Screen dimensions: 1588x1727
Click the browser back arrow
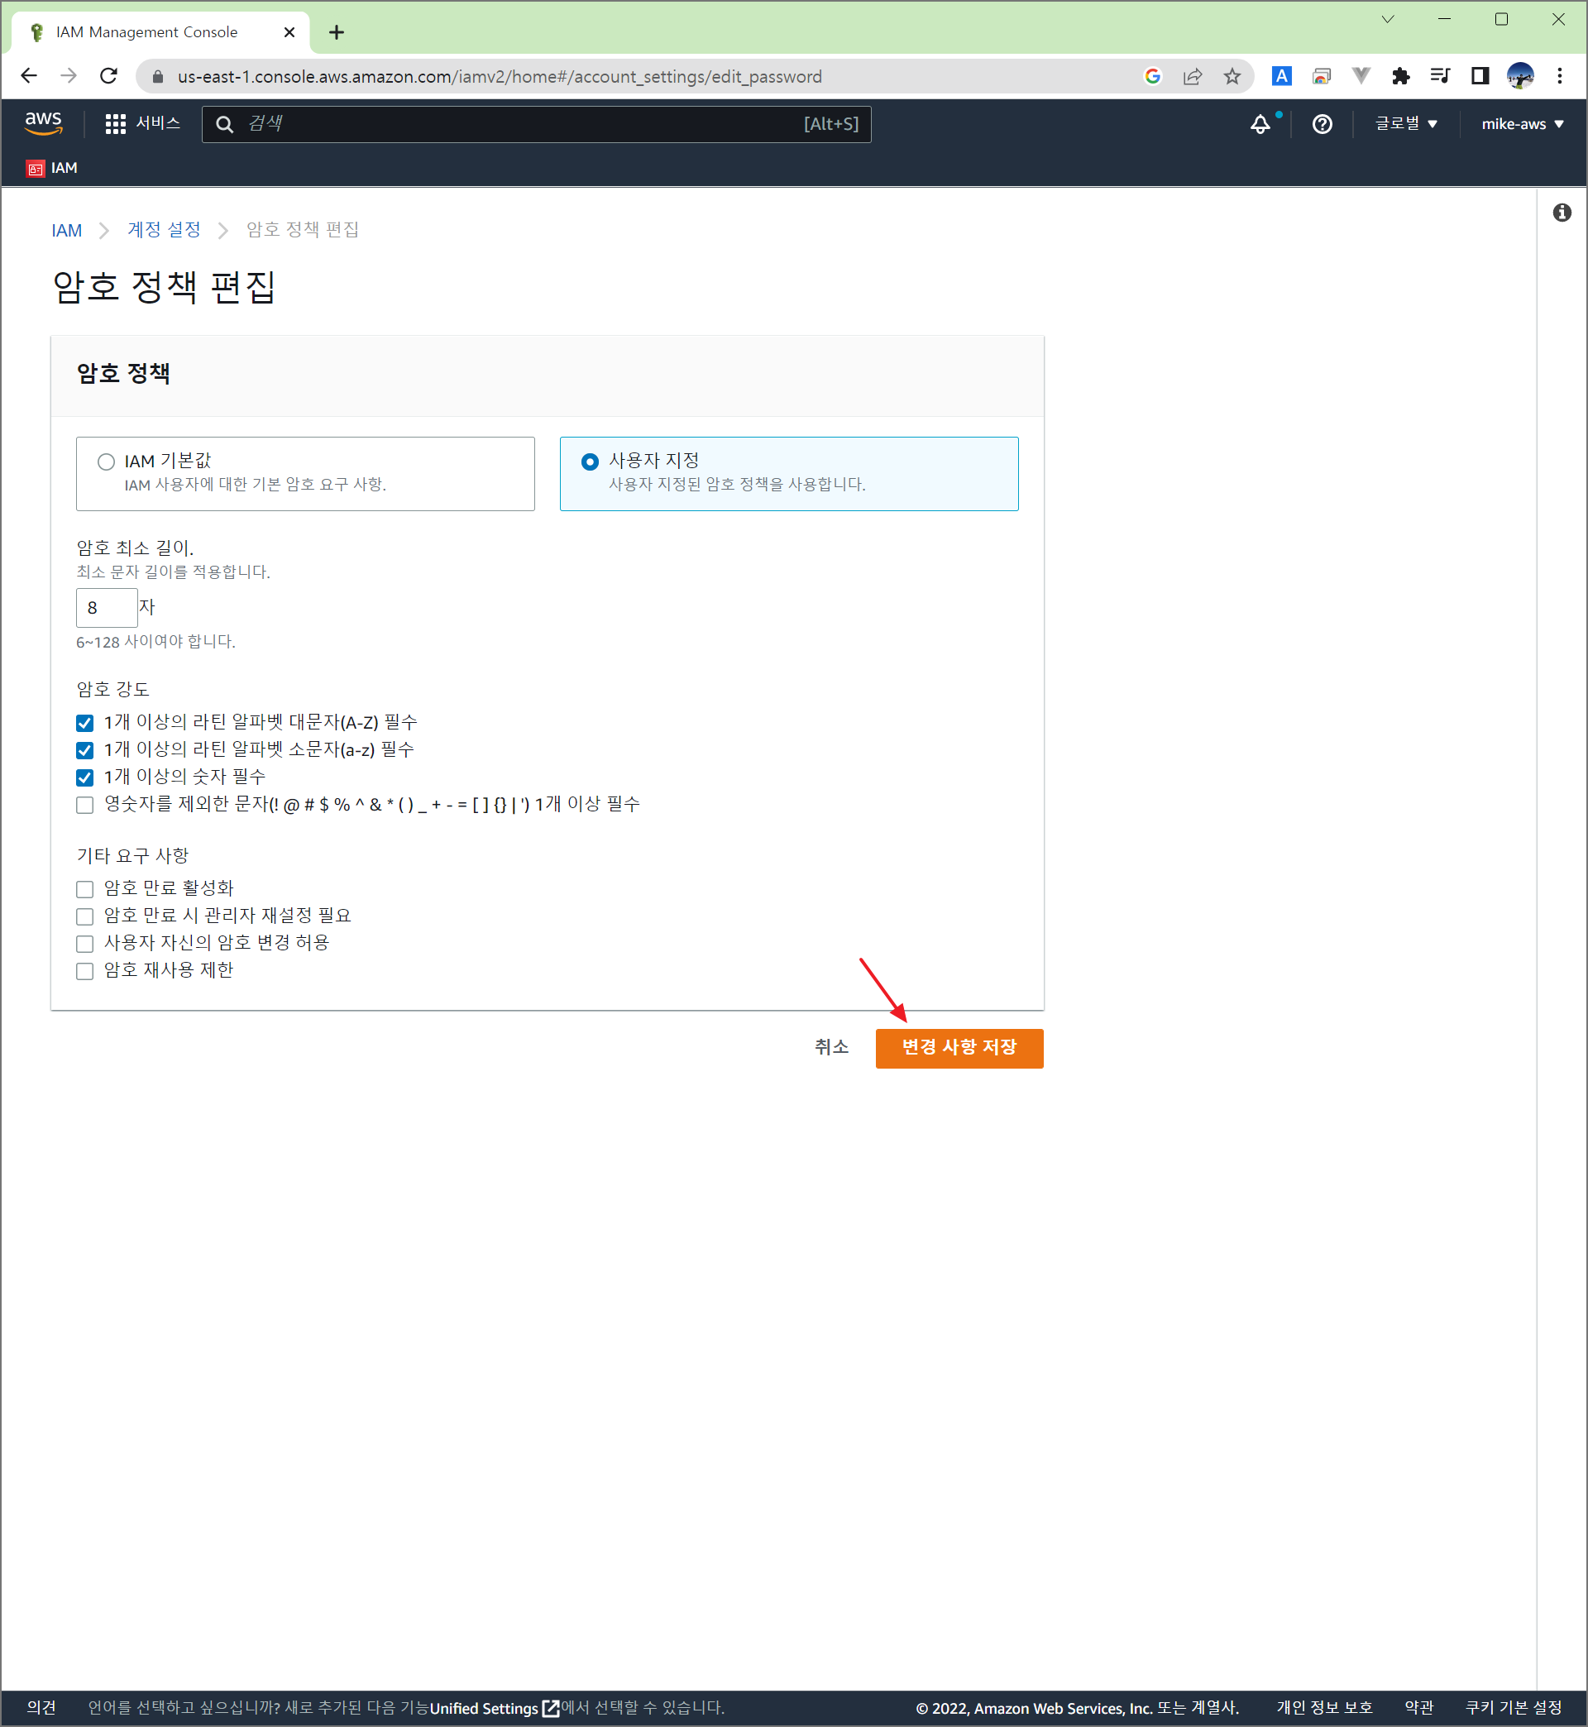[29, 76]
